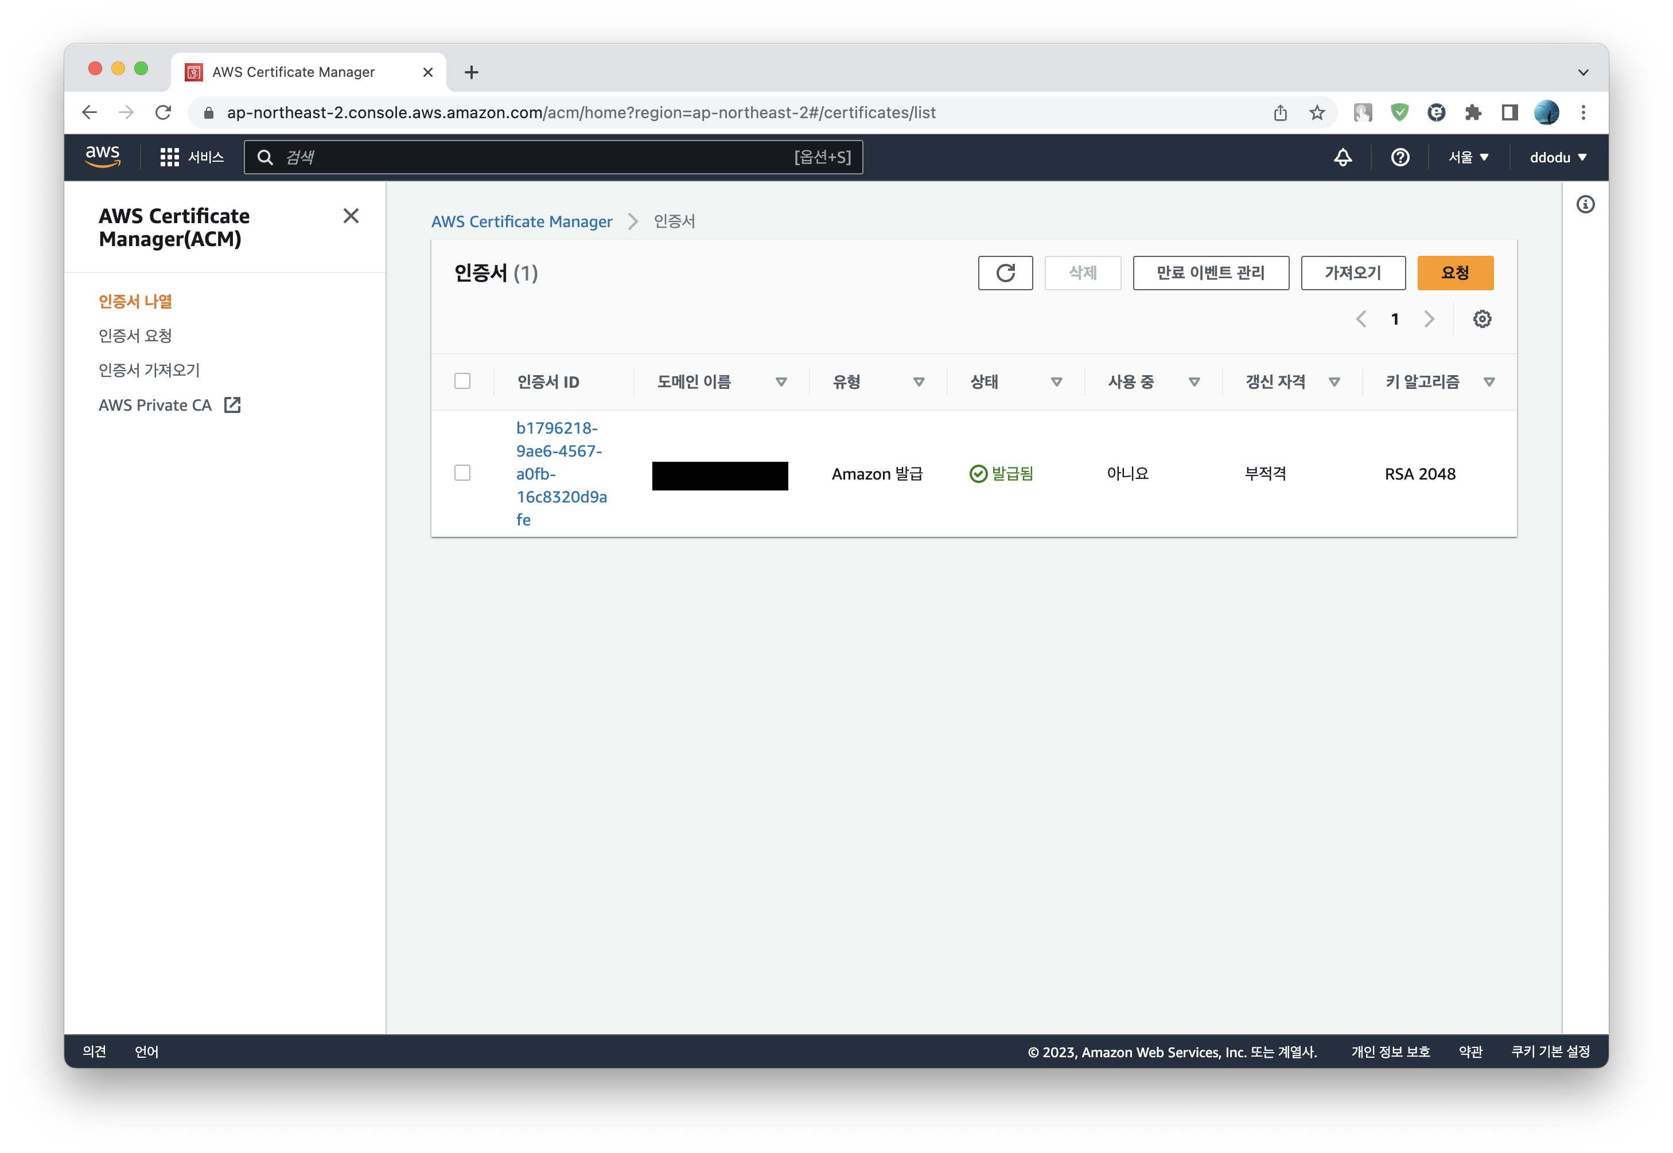Sort by 사용 중 column arrow

(x=1194, y=382)
